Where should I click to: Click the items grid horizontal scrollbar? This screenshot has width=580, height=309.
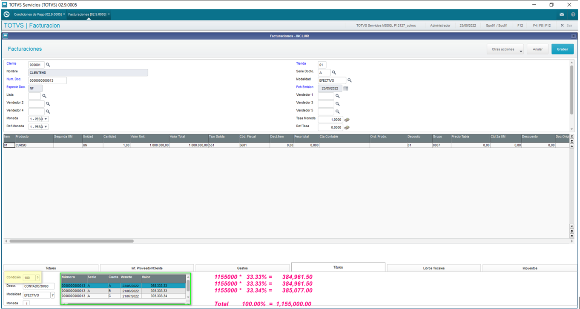(x=71, y=241)
